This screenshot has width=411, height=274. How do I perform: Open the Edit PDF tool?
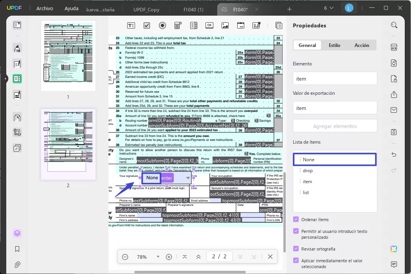[17, 64]
